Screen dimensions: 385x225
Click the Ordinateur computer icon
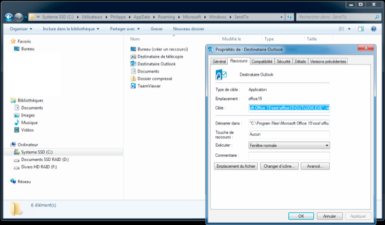coord(13,144)
